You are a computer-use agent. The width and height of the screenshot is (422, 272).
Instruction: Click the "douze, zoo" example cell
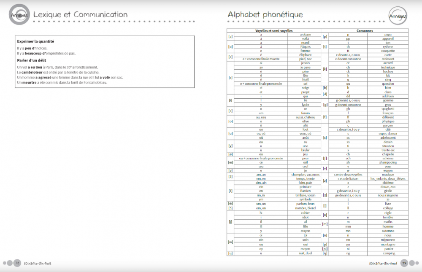[388, 187]
